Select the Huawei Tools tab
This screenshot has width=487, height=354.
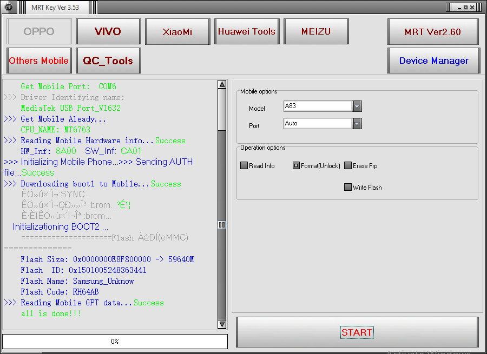coord(247,31)
